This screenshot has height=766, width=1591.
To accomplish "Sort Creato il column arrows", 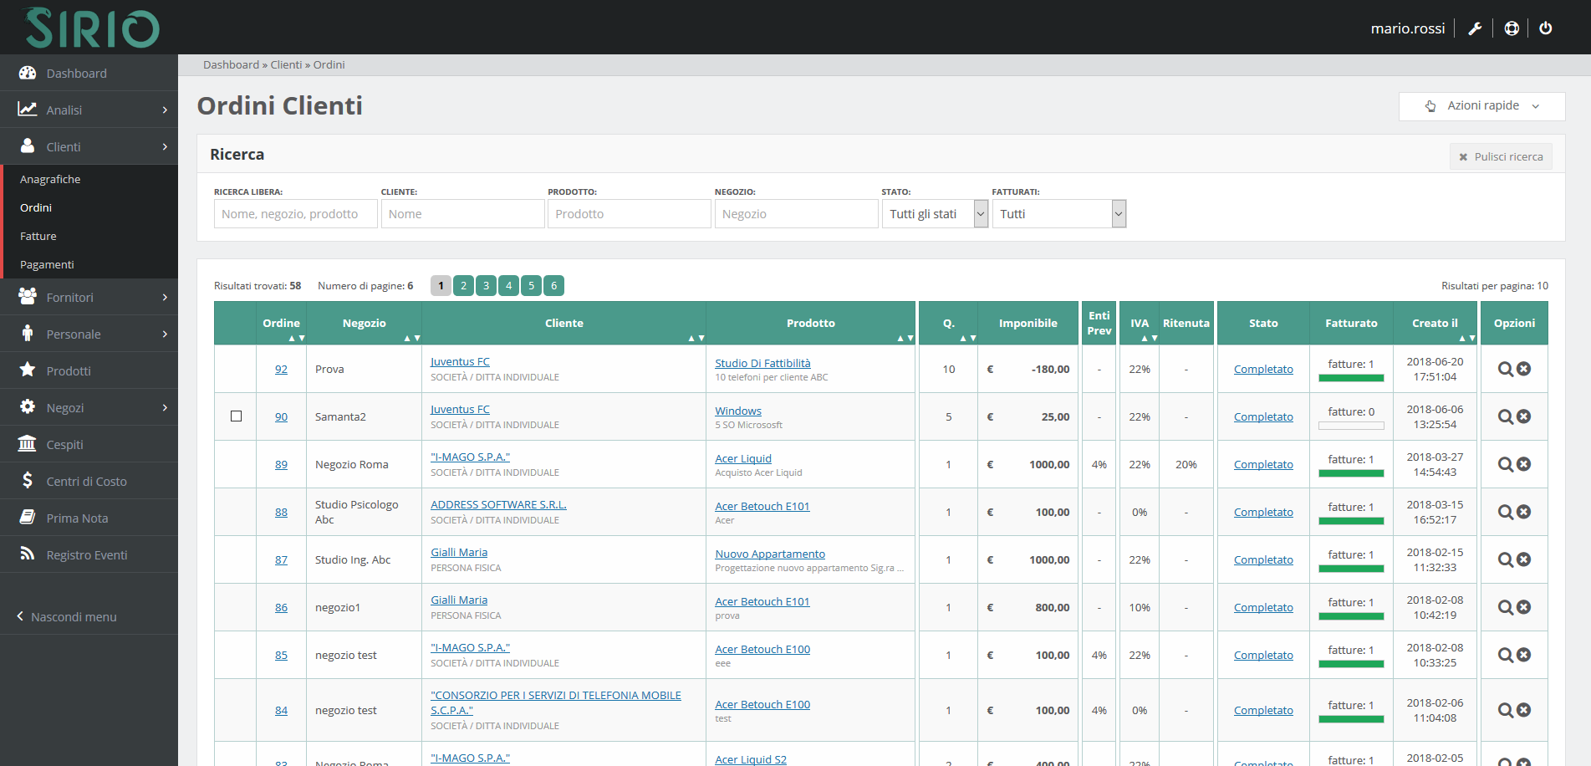I will tap(1467, 338).
